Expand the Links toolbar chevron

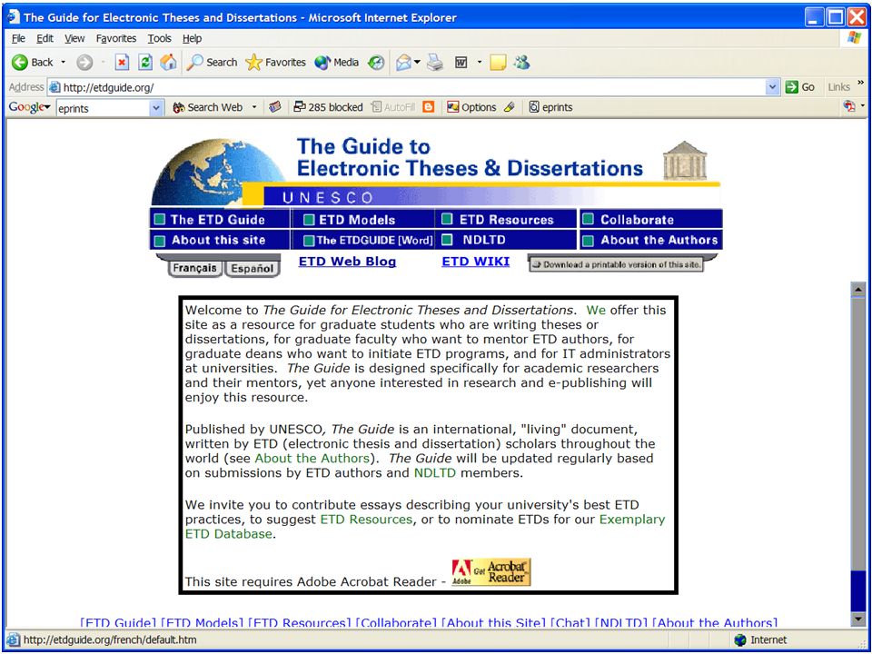[861, 84]
